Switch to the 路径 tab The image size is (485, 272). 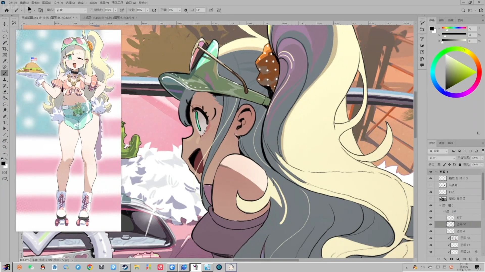[451, 143]
